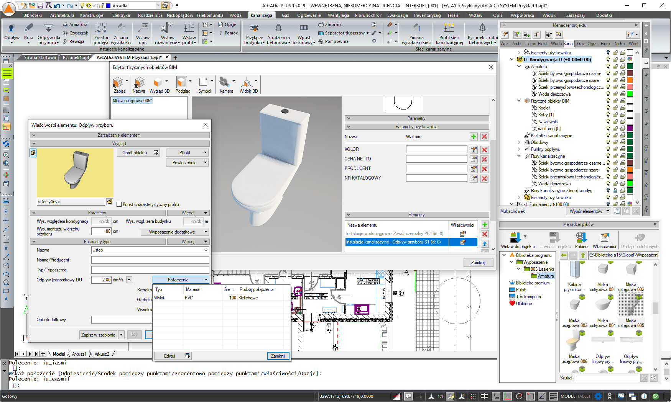Screen dimensions: 671x402
Task: Collapse Fizyczne obiekty BIM node
Action: click(519, 101)
